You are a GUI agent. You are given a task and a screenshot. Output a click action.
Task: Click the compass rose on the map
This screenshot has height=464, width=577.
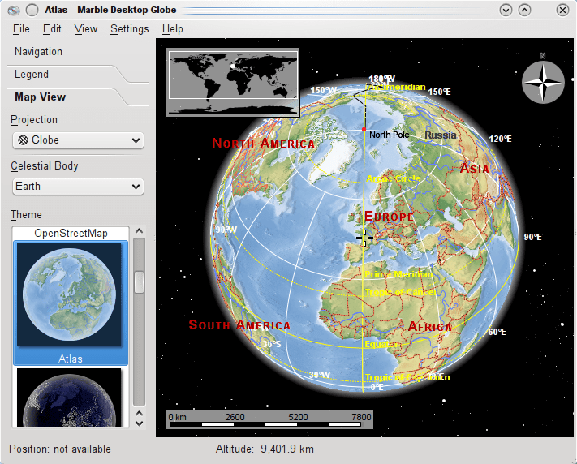click(543, 82)
